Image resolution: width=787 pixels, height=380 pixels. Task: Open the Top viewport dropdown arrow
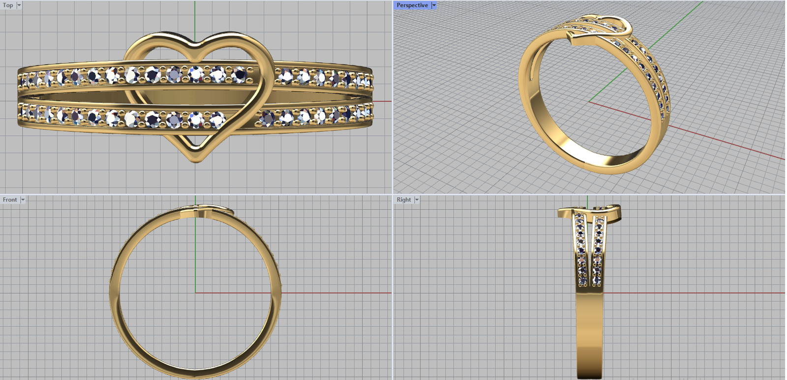19,5
